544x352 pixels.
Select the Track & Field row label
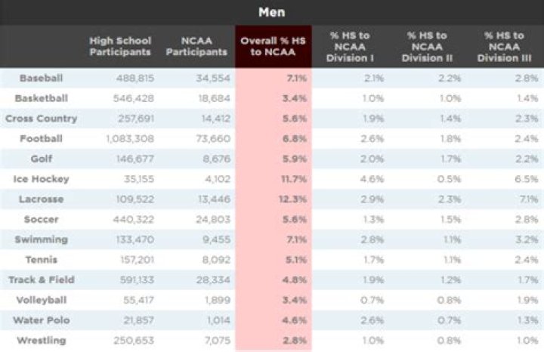(x=41, y=280)
